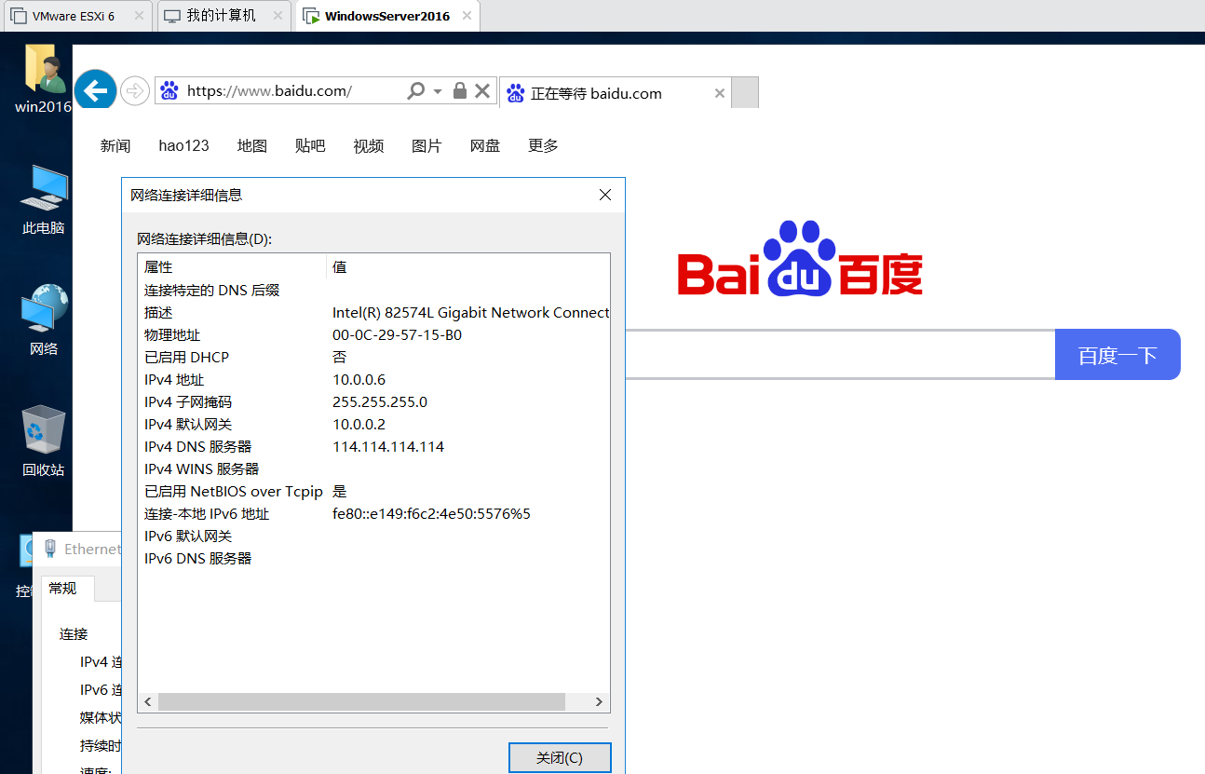
Task: Select the MAC address 00-0C-29-57-15-B0
Action: pos(398,335)
